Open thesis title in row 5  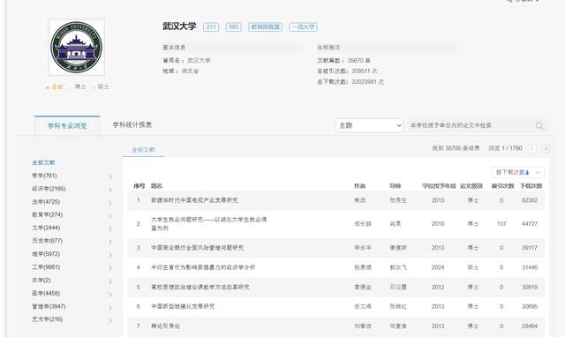(x=200, y=287)
